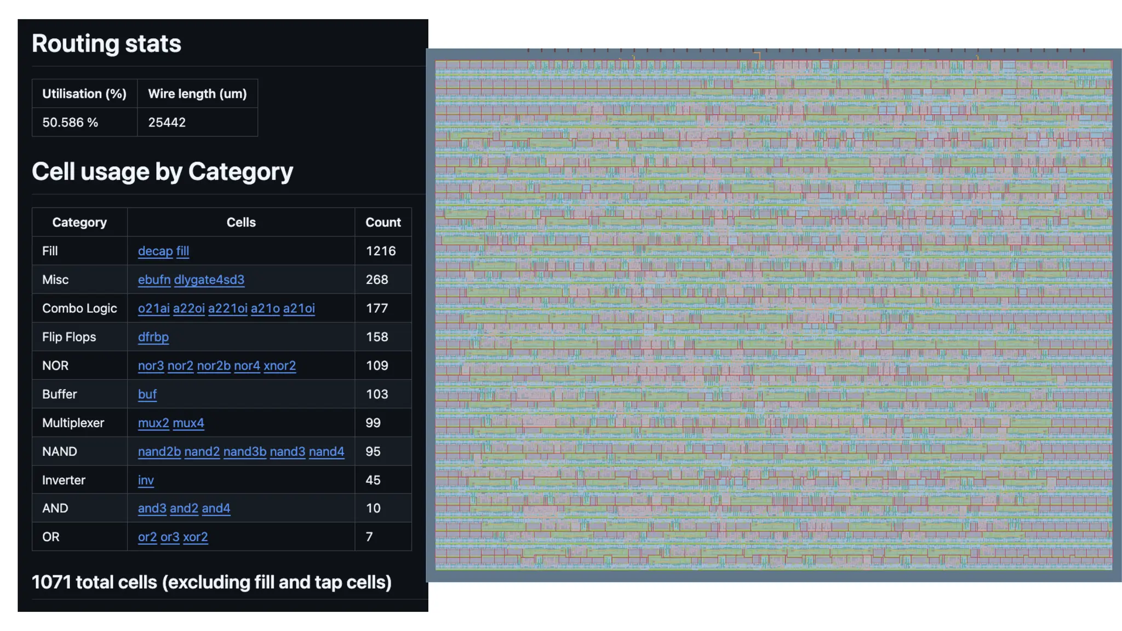
Task: Open the o21ai combo logic link
Action: 153,308
